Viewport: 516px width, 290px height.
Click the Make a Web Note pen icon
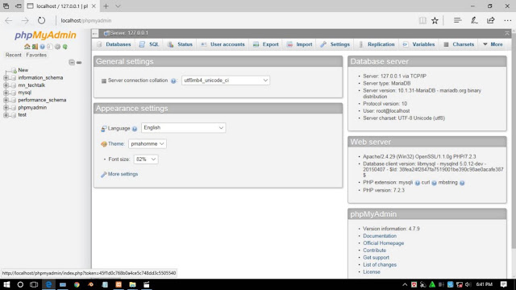click(474, 20)
